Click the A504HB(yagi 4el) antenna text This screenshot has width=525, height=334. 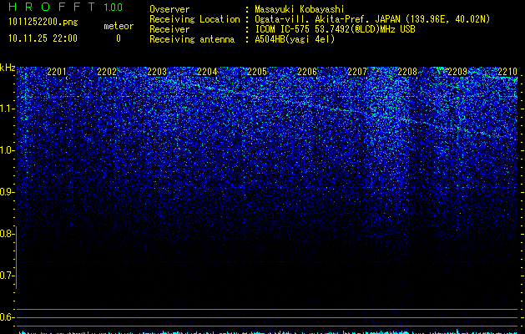pyautogui.click(x=295, y=39)
